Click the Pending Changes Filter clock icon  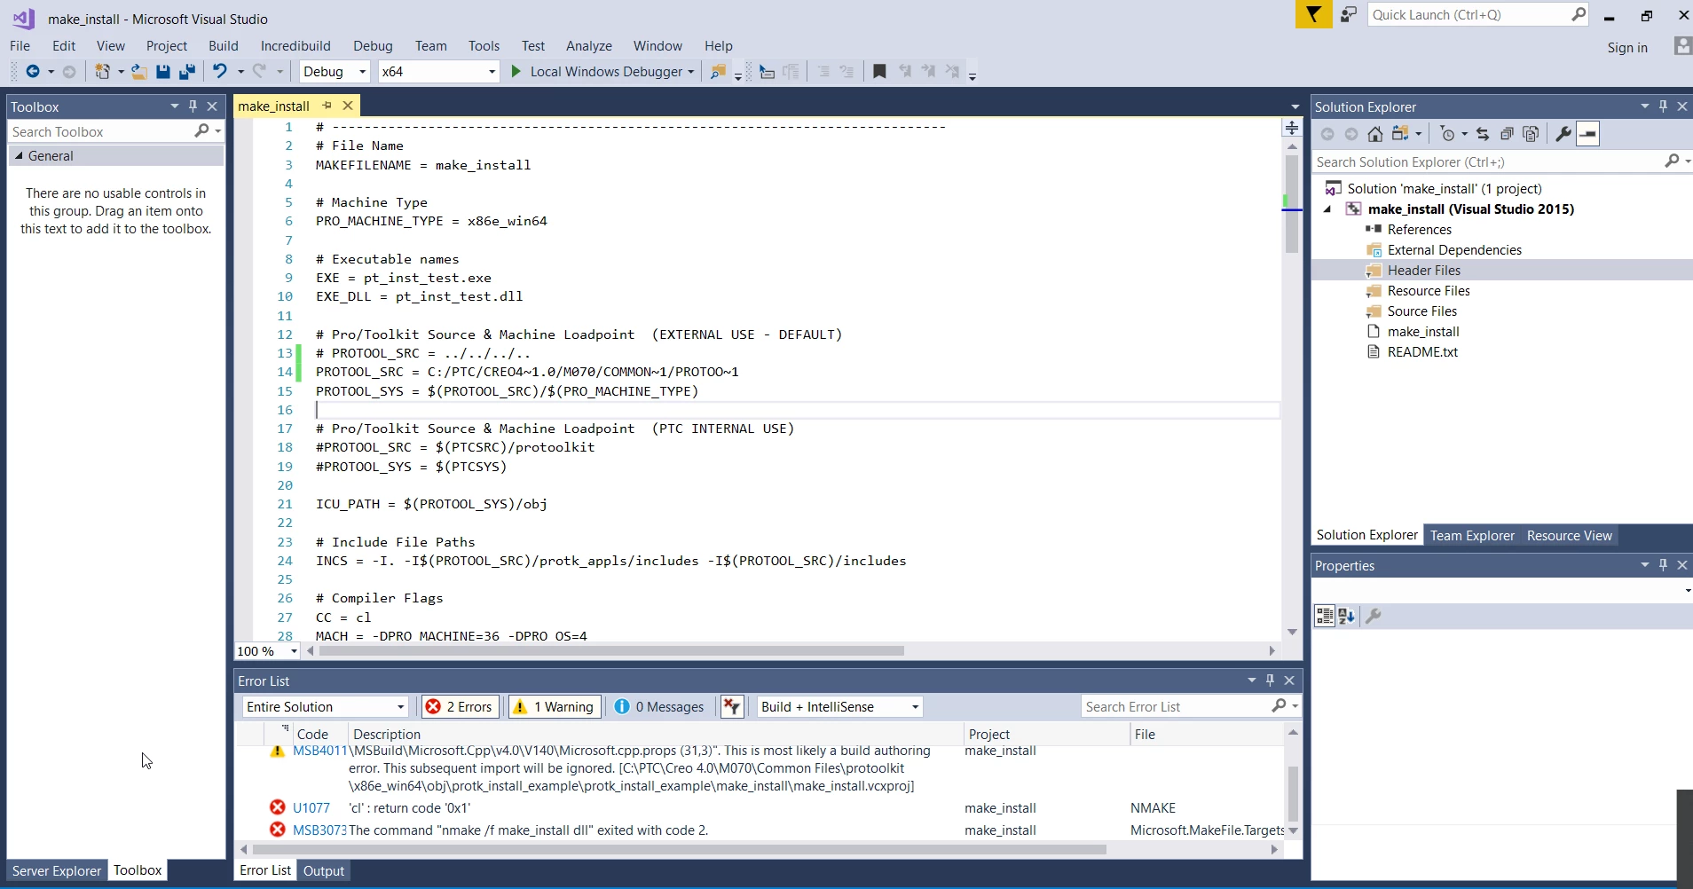coord(1448,134)
